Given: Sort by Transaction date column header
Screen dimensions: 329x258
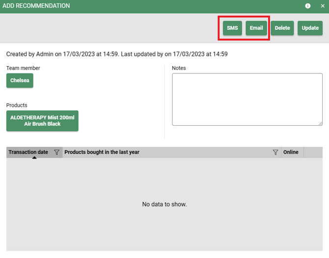Looking at the screenshot, I should click(28, 152).
